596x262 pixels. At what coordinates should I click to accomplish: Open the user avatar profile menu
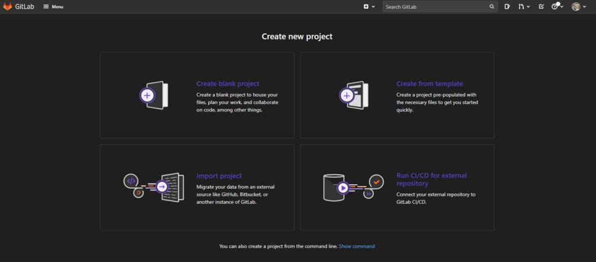pos(578,7)
